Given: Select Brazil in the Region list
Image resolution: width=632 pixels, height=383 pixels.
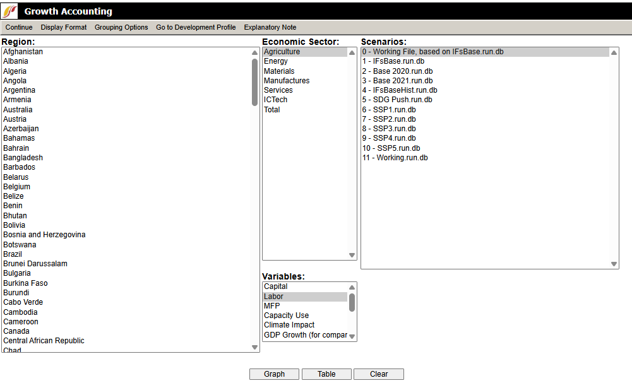Looking at the screenshot, I should click(13, 254).
